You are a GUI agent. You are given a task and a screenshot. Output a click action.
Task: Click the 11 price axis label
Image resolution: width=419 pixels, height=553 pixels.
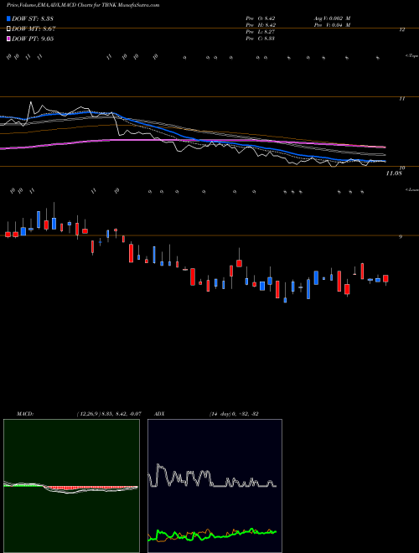(401, 99)
